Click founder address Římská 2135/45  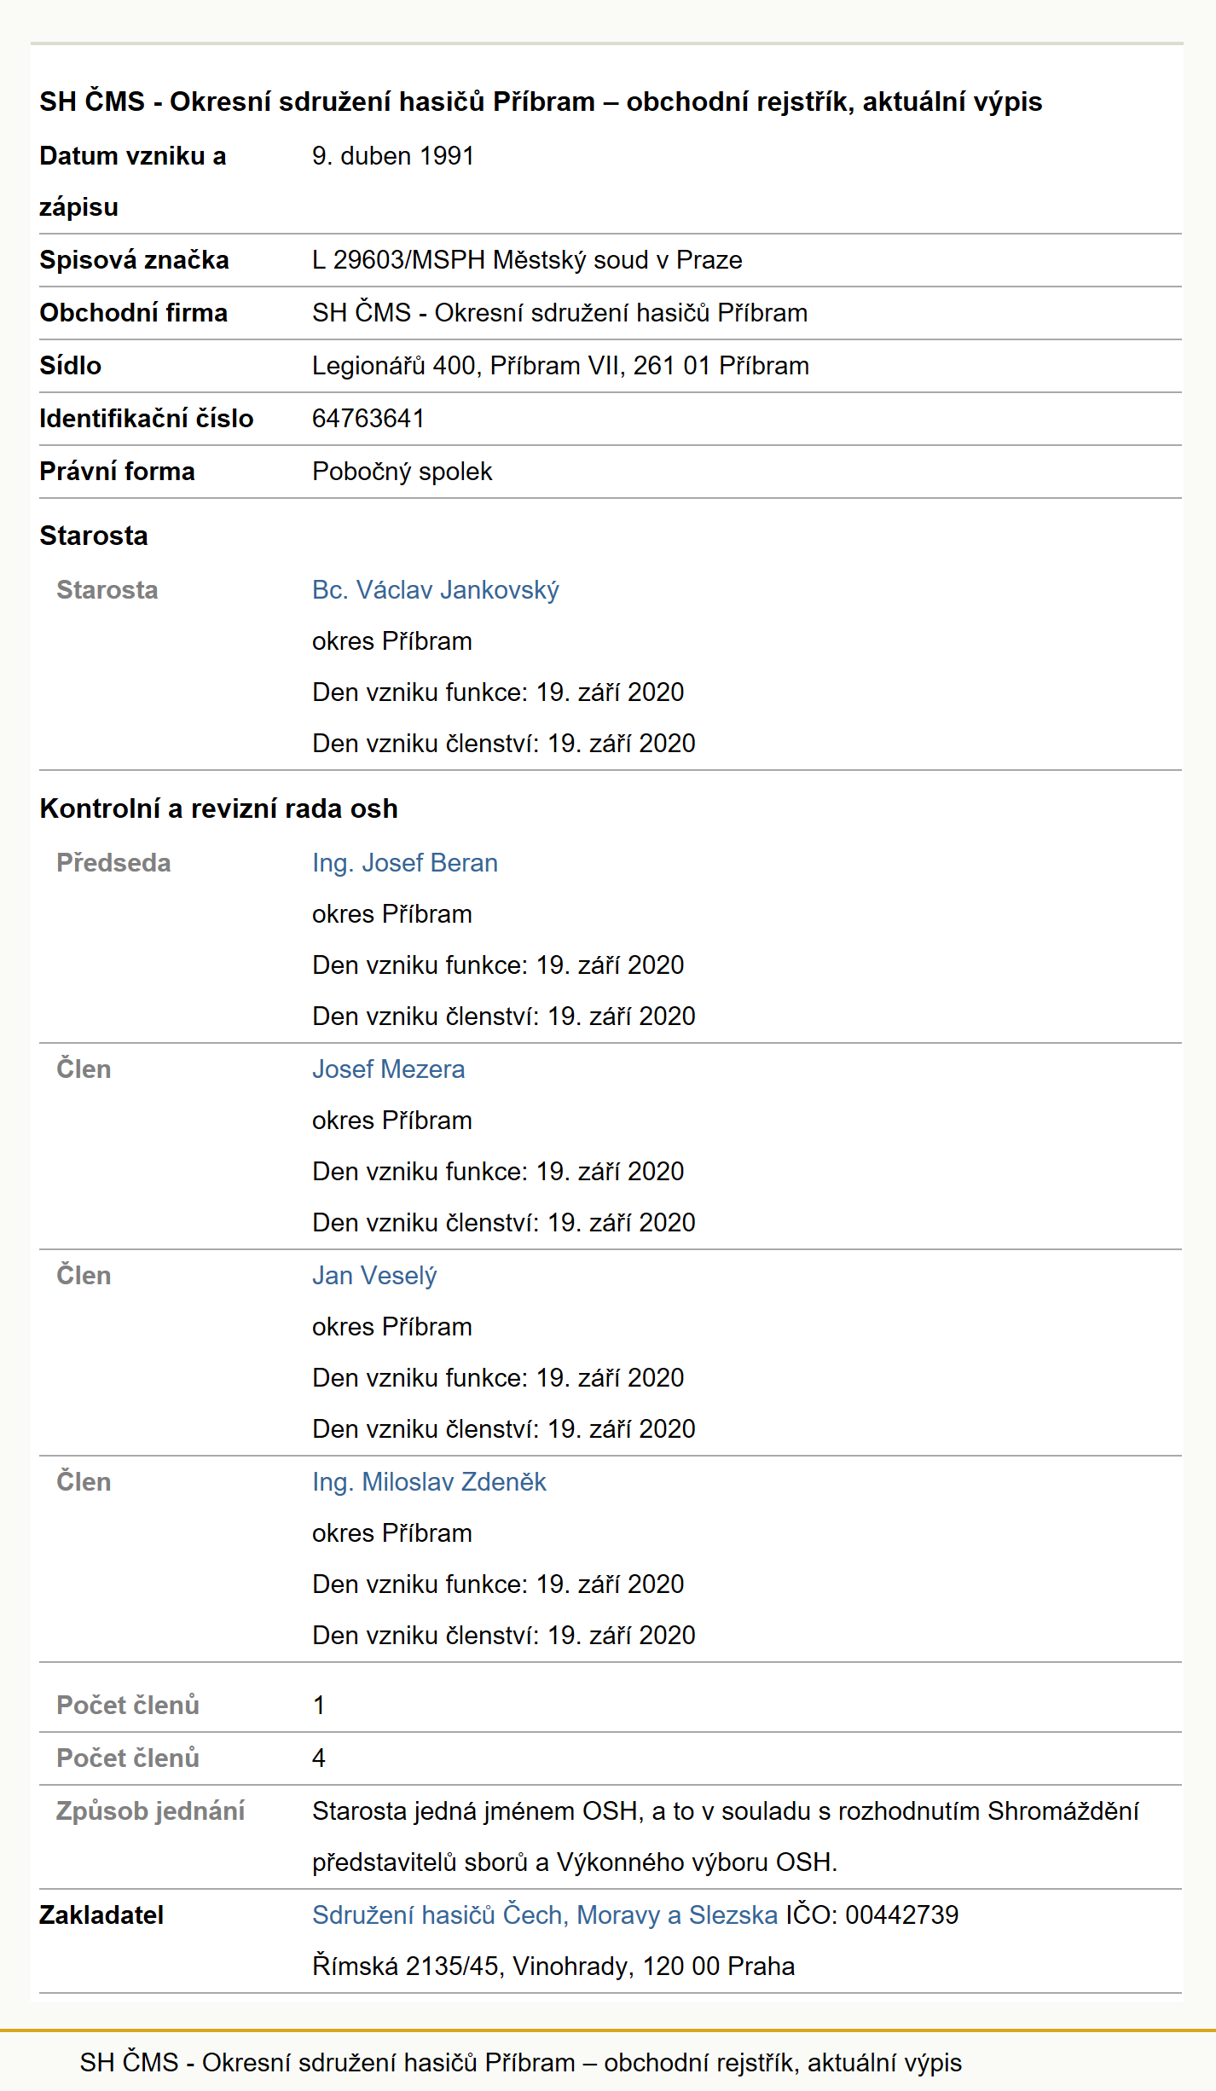pos(553,1966)
